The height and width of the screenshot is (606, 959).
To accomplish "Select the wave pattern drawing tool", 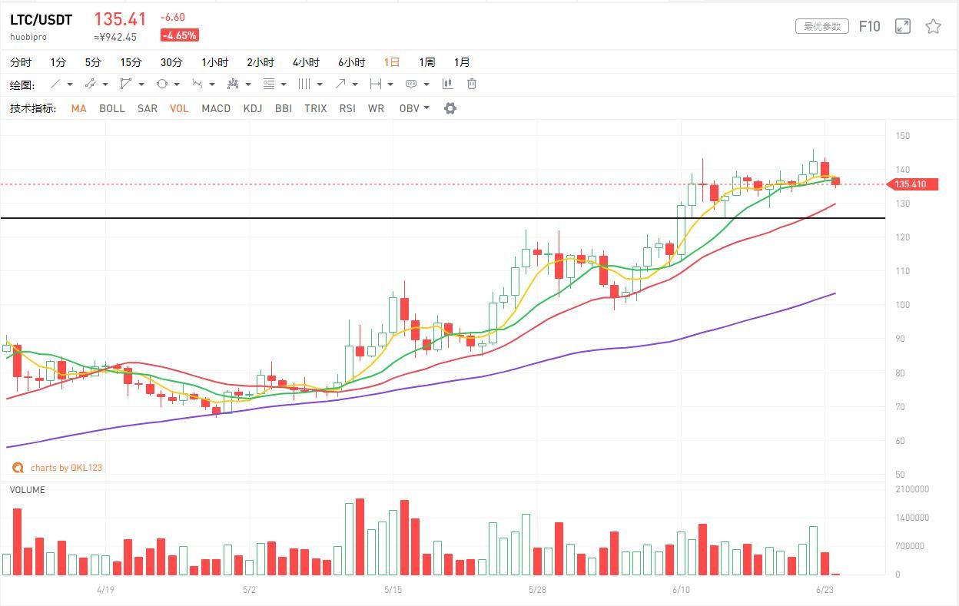I will [197, 84].
